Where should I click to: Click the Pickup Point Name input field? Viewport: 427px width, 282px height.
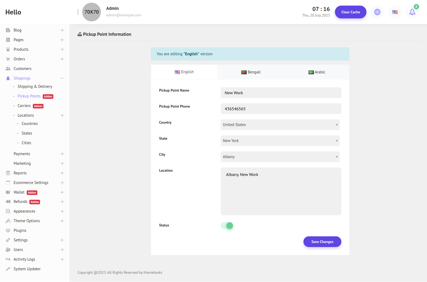coord(281,93)
